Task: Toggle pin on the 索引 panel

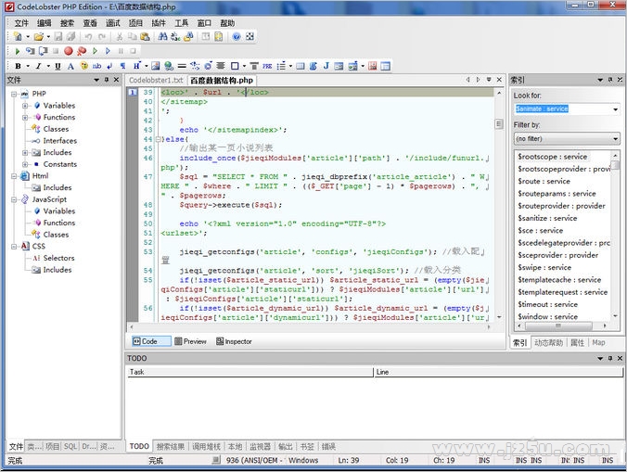Action: (x=609, y=80)
